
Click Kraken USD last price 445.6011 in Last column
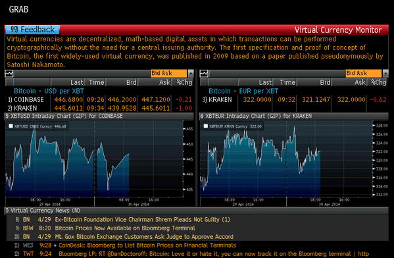(68, 108)
